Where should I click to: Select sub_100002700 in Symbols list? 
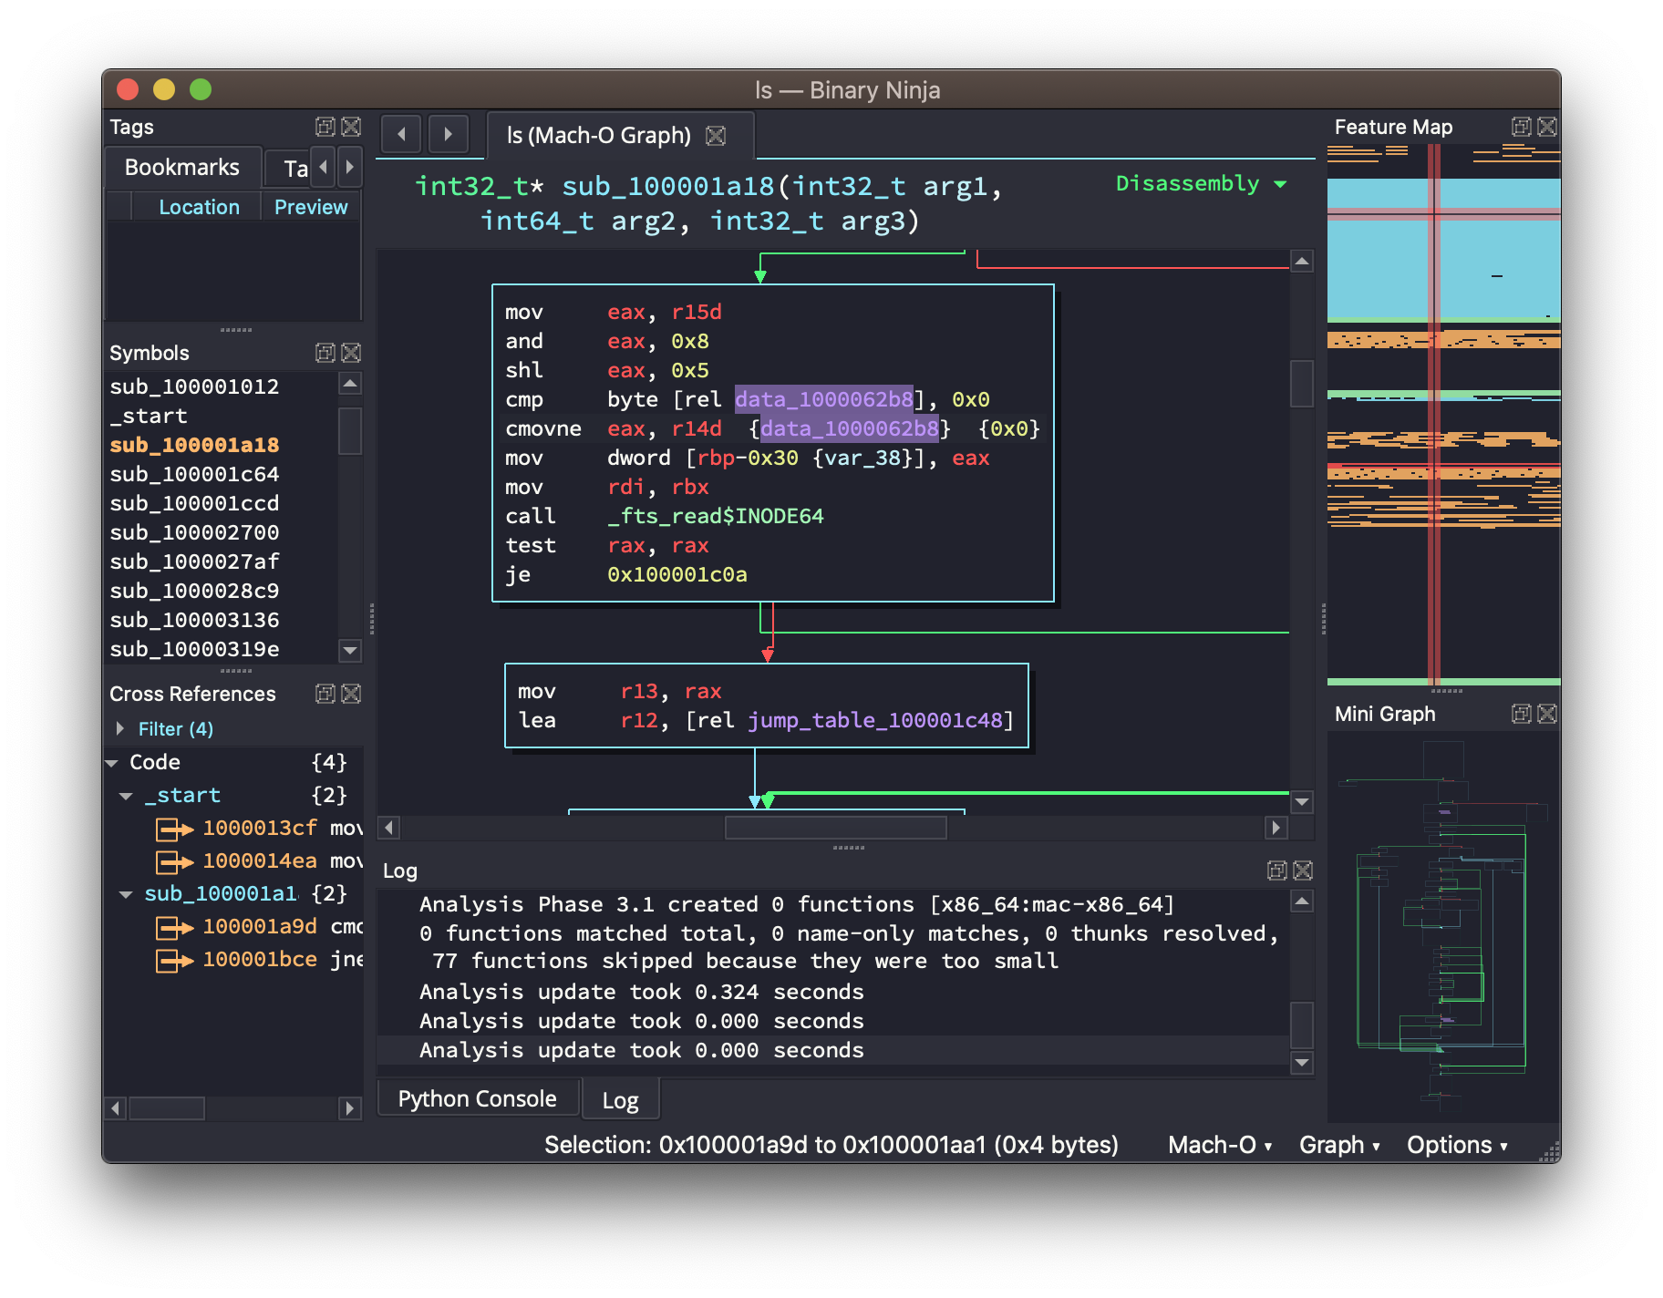pyautogui.click(x=194, y=532)
